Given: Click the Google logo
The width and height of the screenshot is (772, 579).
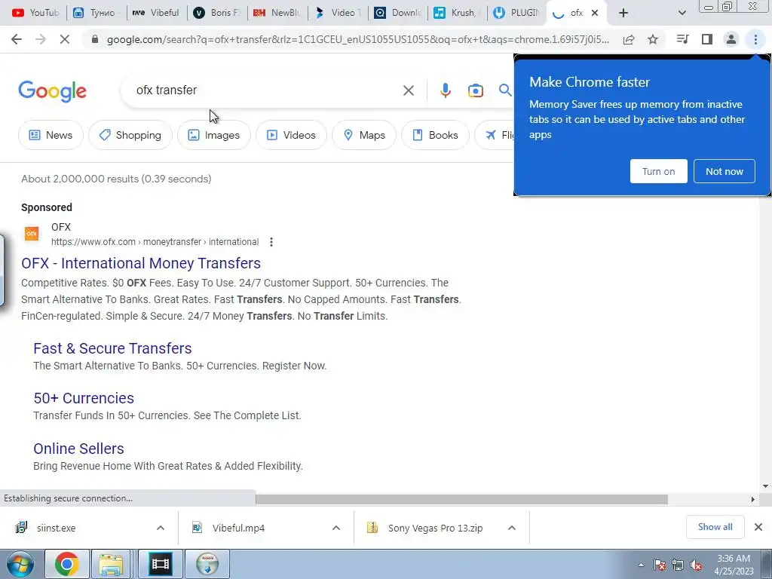Looking at the screenshot, I should pos(52,91).
